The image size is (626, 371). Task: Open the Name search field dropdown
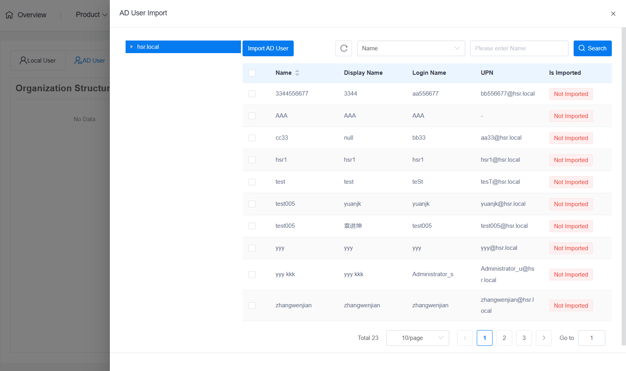411,48
